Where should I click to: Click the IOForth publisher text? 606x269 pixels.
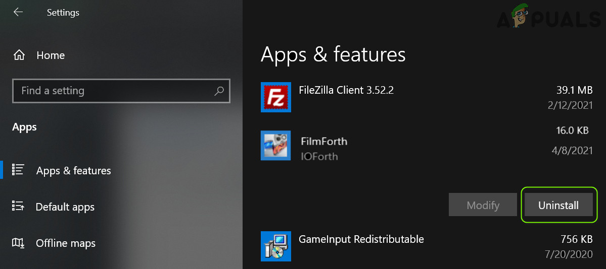coord(319,157)
